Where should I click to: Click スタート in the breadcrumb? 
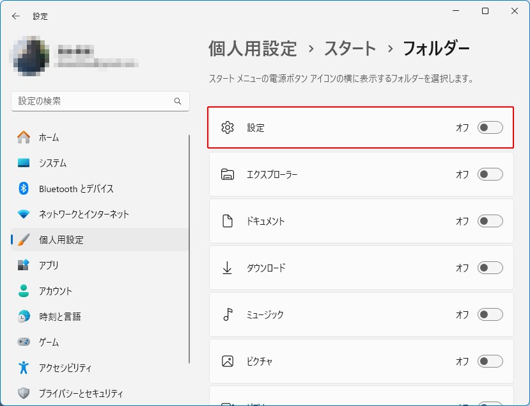click(x=350, y=49)
